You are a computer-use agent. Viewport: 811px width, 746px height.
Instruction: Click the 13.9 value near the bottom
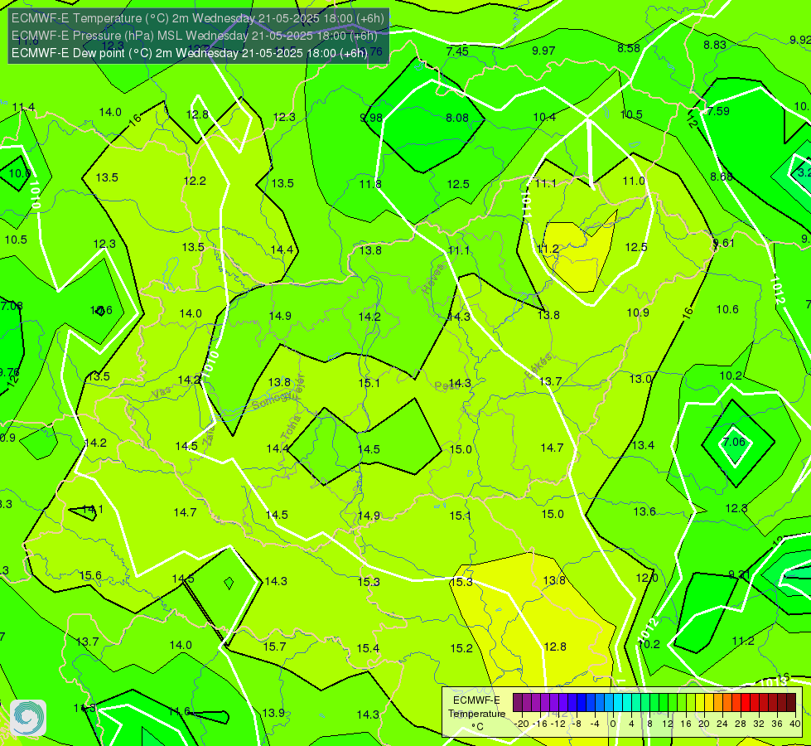pos(273,713)
